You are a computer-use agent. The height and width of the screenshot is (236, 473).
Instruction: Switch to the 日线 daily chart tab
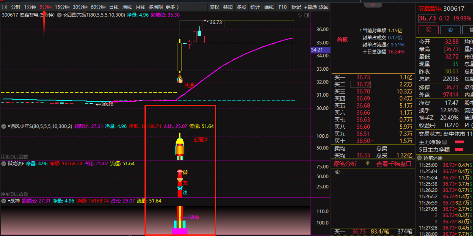point(114,7)
